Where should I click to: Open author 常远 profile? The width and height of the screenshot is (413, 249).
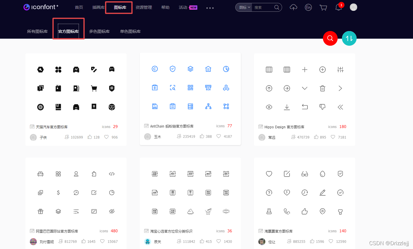coord(272,137)
